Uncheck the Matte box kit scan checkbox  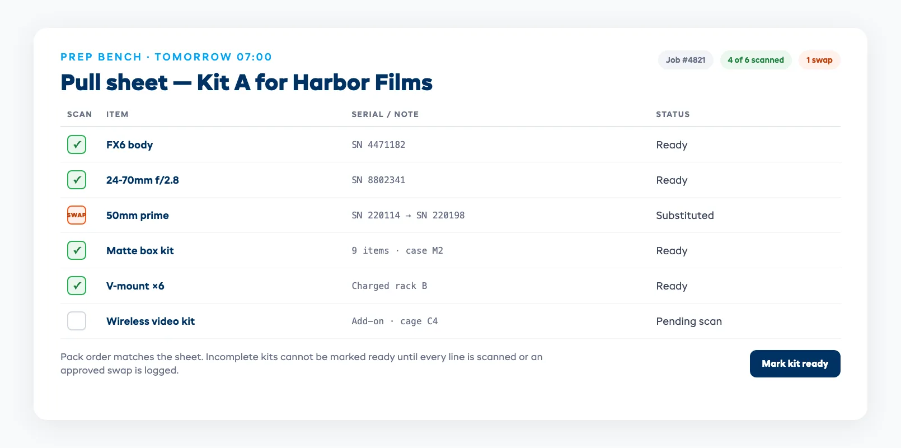(x=77, y=250)
